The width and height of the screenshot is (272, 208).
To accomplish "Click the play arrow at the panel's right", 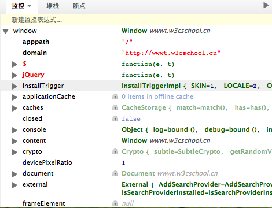I will coord(266,5).
